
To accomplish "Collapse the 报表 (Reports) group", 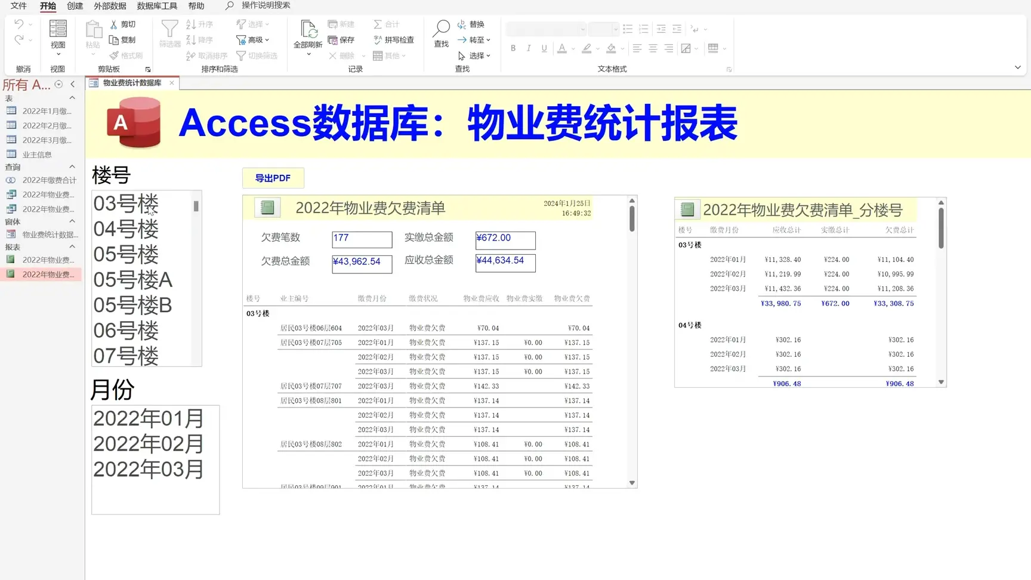I will [x=72, y=246].
